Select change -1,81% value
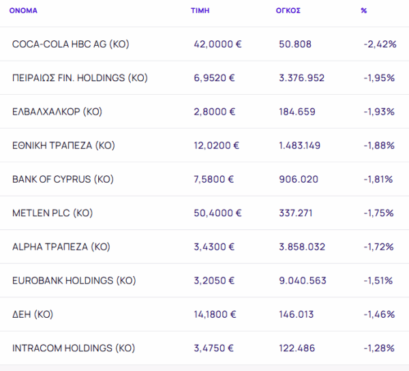 [378, 179]
